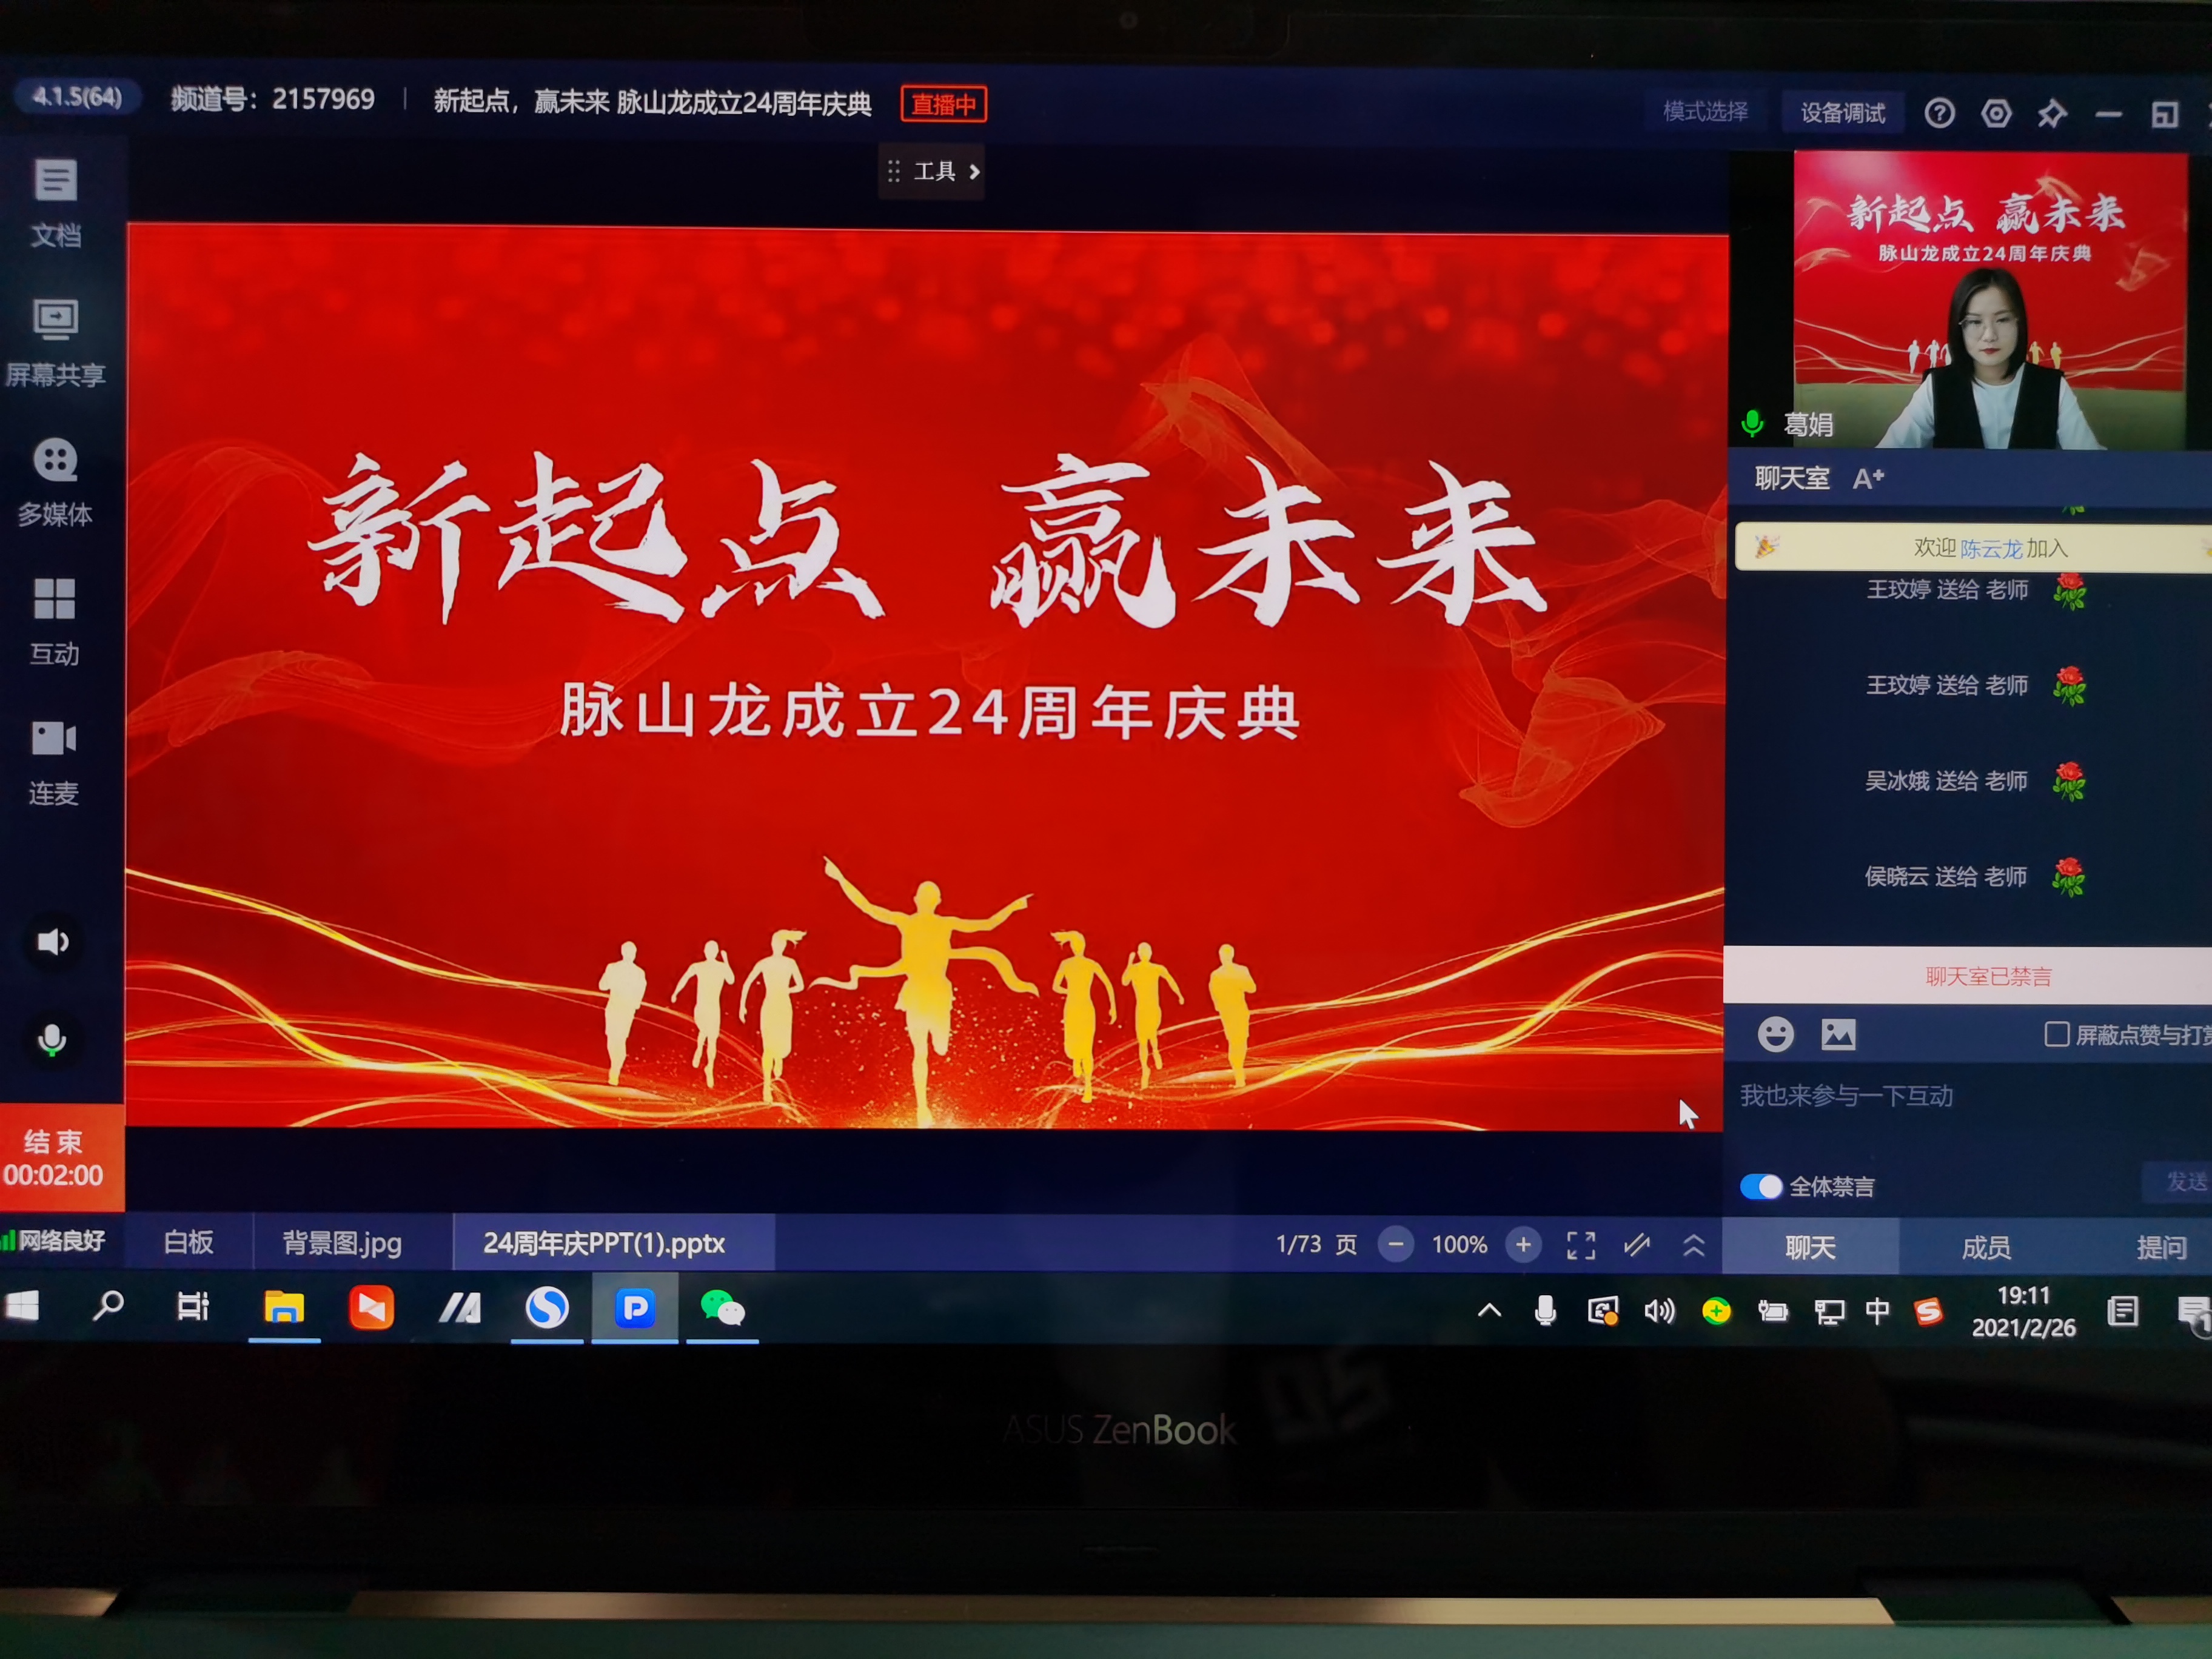Click the main presentation slide

pyautogui.click(x=926, y=678)
